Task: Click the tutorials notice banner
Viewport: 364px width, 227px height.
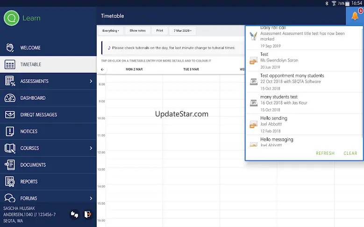Action: click(x=173, y=48)
